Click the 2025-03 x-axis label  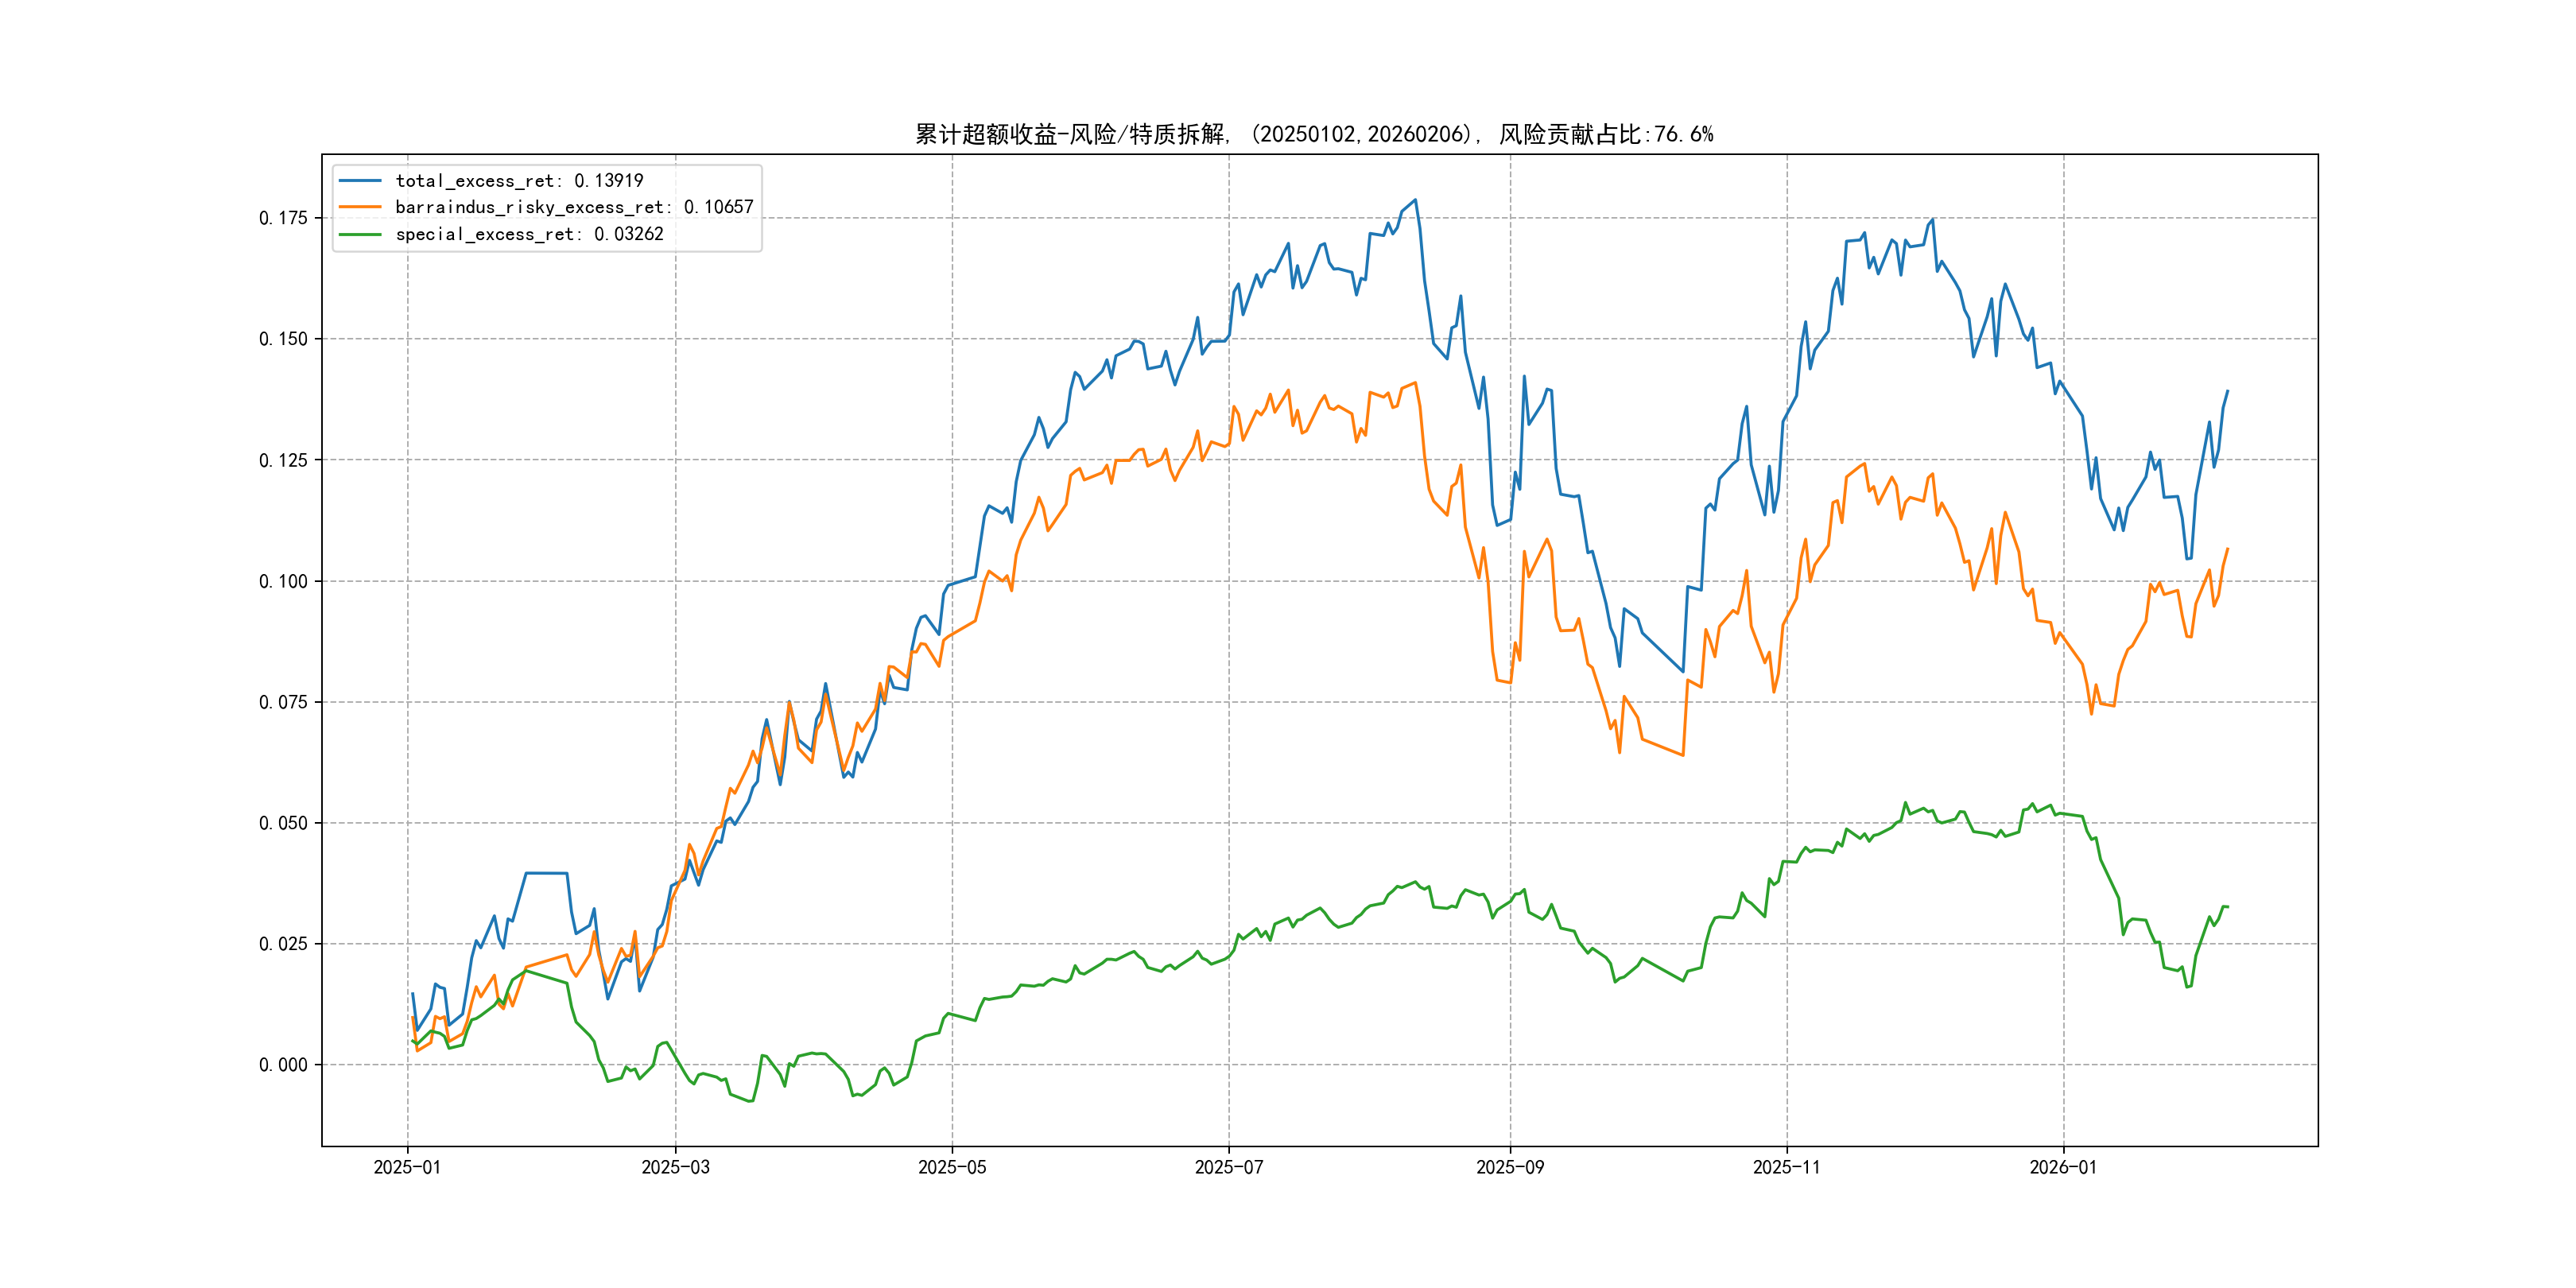[675, 1167]
